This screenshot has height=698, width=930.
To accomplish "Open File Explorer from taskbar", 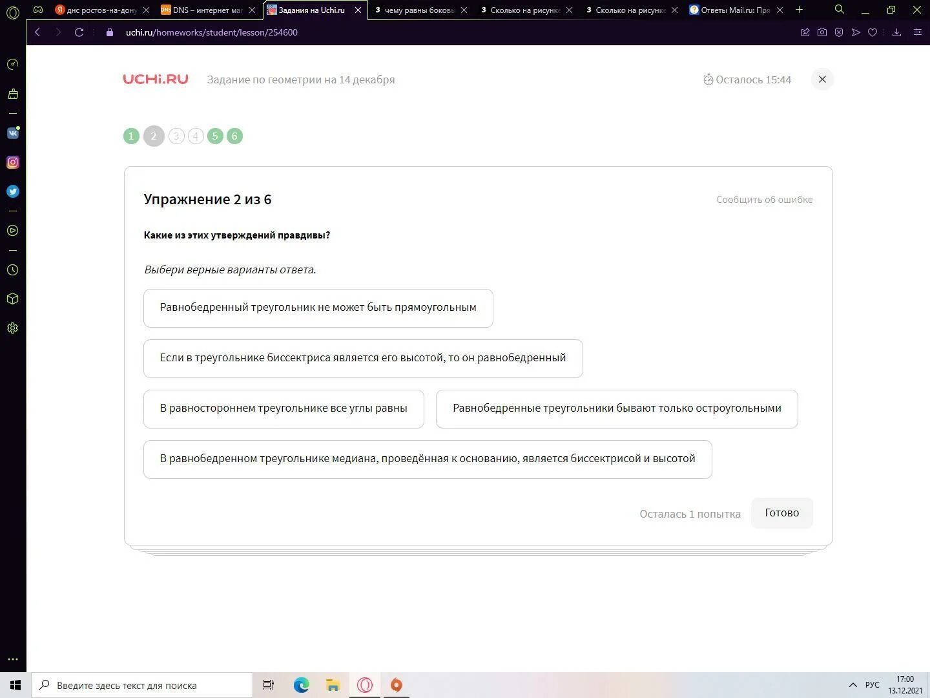I will [333, 685].
